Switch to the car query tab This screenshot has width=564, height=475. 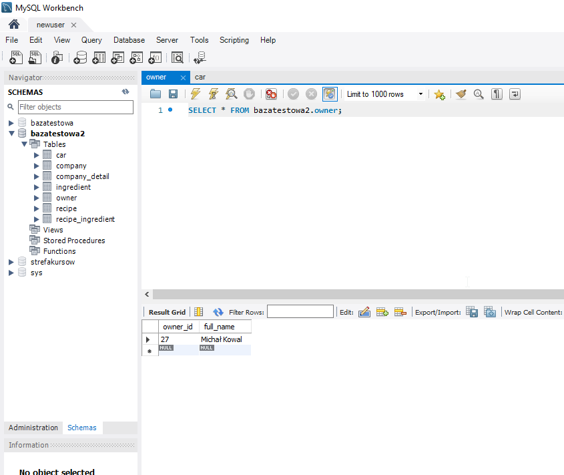[x=200, y=77]
